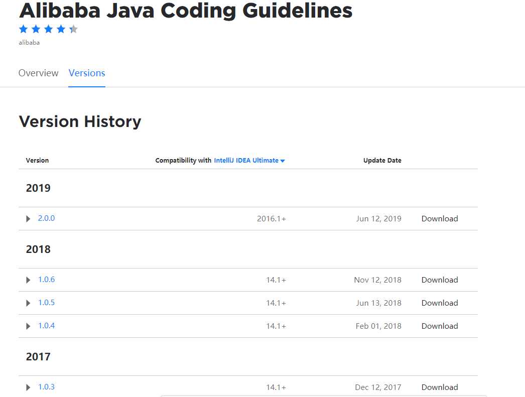The image size is (525, 397).
Task: Open version 2.0.0 link
Action: tap(46, 218)
